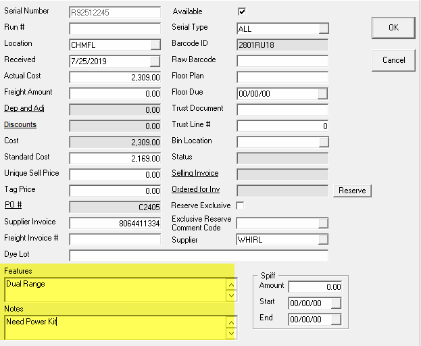This screenshot has height=346, width=421.
Task: Expand the Supplier dropdown
Action: [x=323, y=239]
